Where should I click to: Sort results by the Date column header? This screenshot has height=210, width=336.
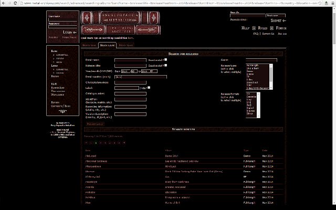(x=265, y=151)
